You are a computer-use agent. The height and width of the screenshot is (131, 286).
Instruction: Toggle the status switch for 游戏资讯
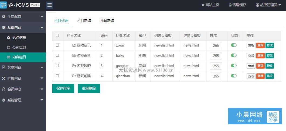pyautogui.click(x=234, y=45)
